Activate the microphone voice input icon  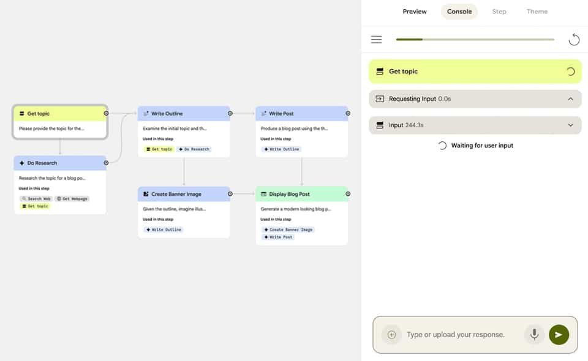[534, 334]
